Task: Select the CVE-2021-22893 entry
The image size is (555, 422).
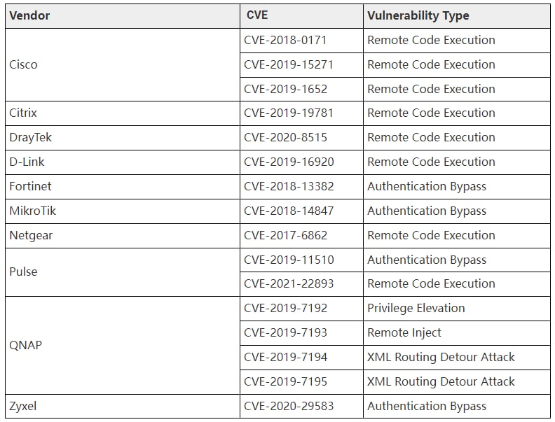Action: coord(301,284)
